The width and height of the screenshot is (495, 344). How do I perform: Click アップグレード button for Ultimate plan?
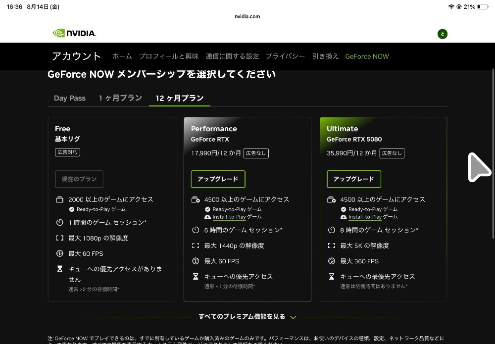[353, 179]
